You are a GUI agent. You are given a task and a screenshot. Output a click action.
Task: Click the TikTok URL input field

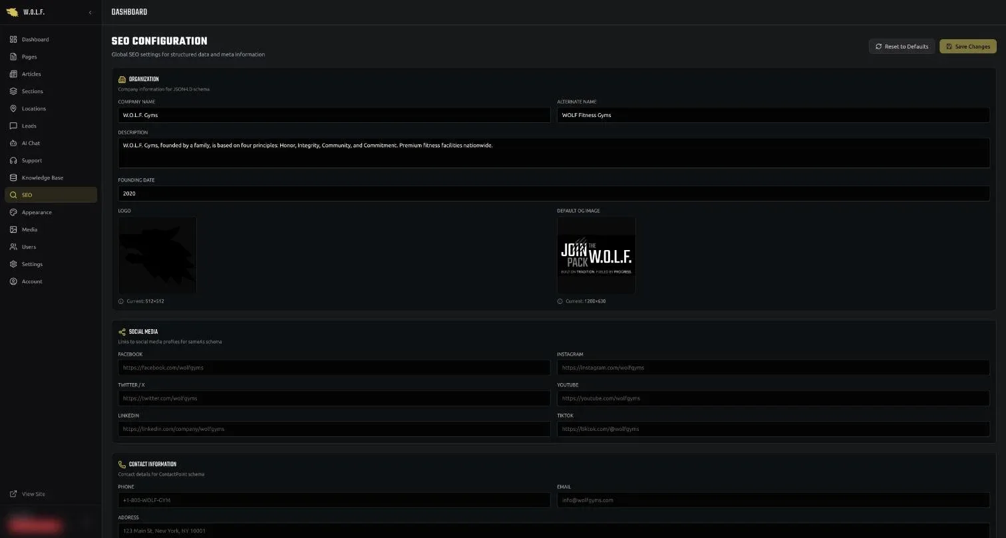[x=773, y=429]
